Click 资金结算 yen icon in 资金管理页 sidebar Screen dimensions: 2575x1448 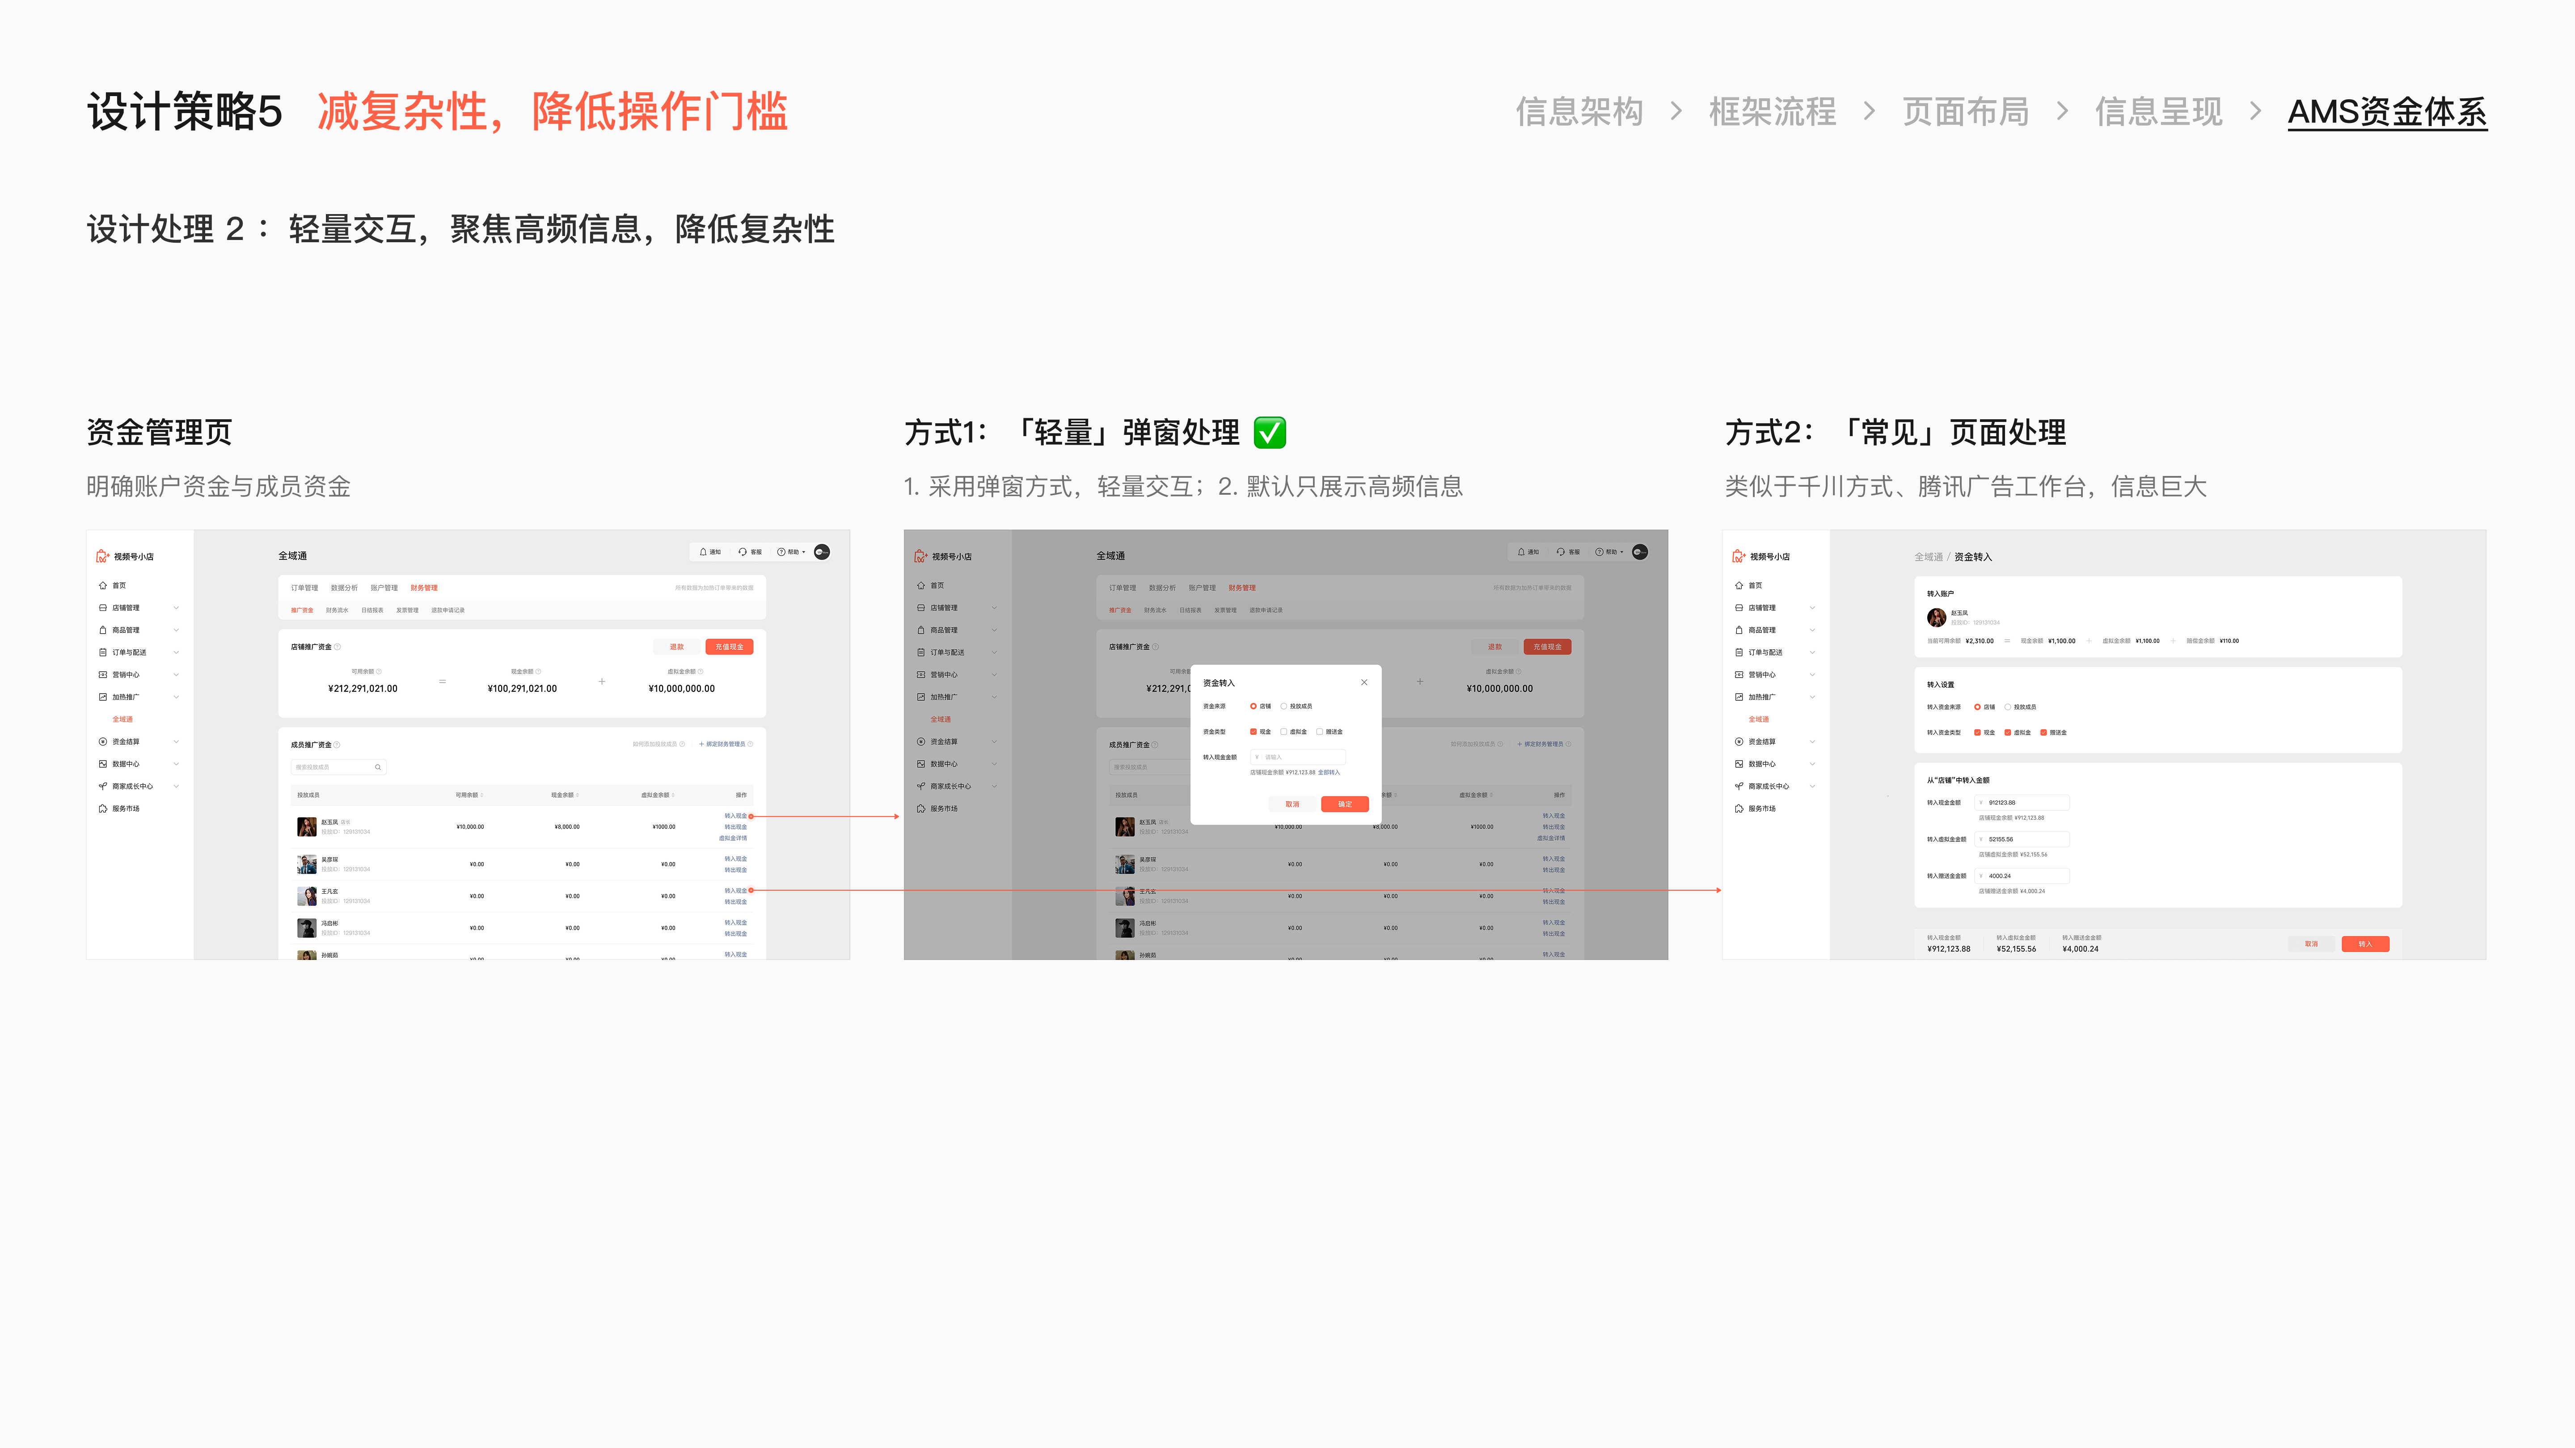102,741
